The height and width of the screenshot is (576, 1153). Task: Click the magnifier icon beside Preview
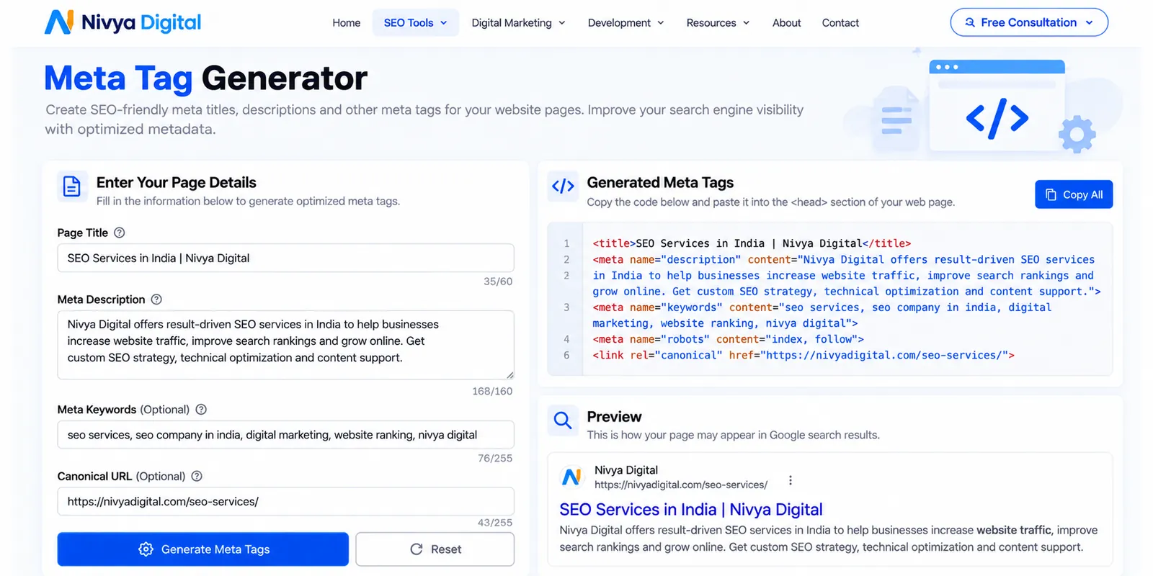point(563,419)
